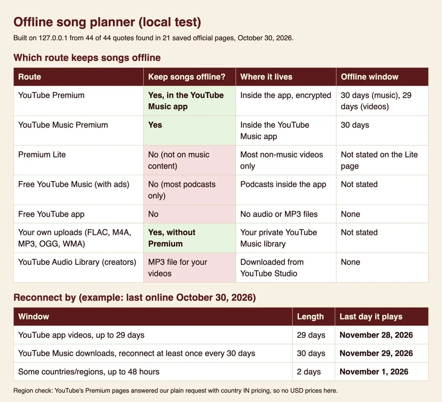The image size is (442, 402).
Task: Click the 'No (not on music content)' cell
Action: 190,160
